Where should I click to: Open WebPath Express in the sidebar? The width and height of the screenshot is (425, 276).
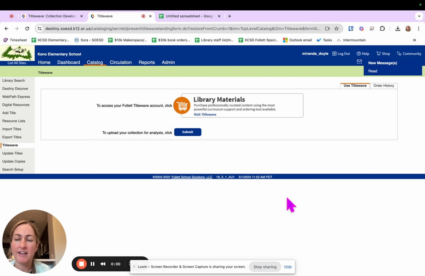16,97
